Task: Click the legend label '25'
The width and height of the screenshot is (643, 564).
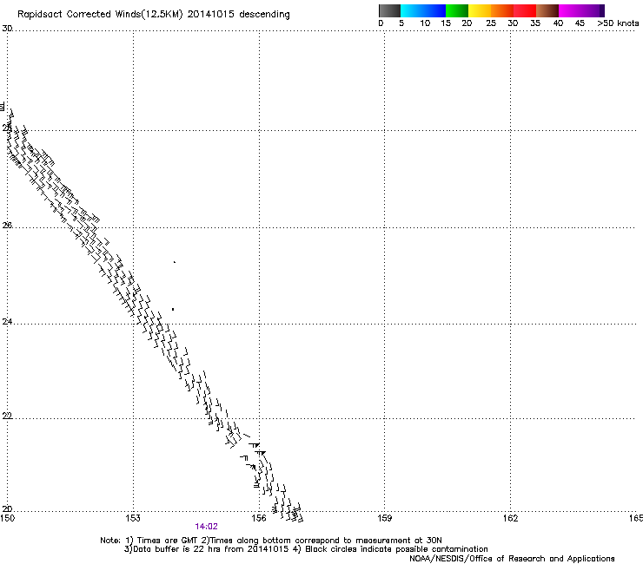Action: [x=491, y=23]
